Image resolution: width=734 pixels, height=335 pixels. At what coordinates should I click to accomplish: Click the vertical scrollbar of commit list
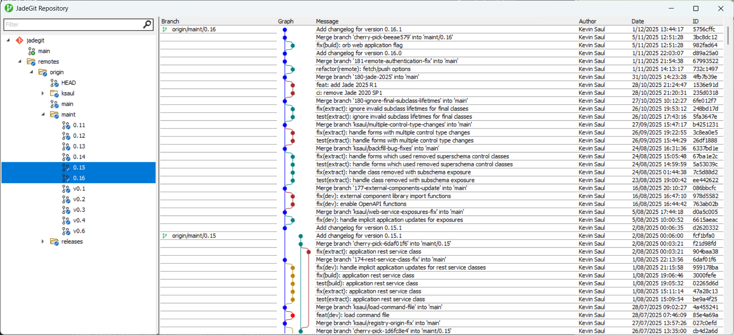pyautogui.click(x=728, y=36)
